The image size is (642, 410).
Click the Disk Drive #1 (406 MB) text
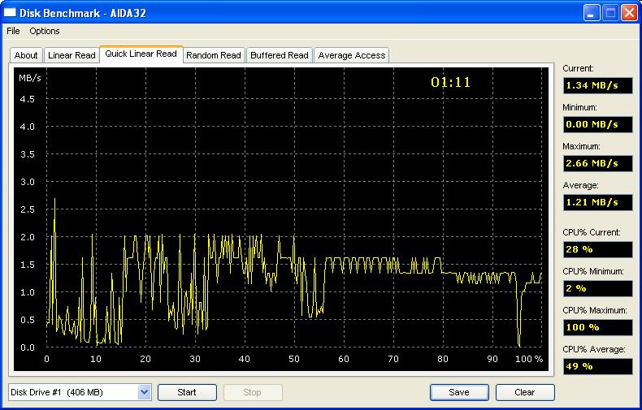coord(57,392)
